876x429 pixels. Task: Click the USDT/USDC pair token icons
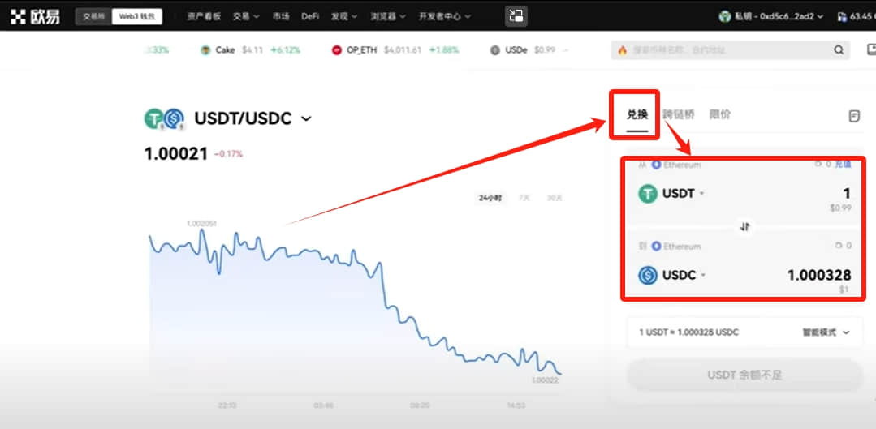click(x=164, y=119)
